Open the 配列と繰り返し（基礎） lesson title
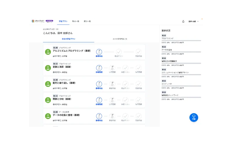This screenshot has height=145, width=232. (x=64, y=83)
